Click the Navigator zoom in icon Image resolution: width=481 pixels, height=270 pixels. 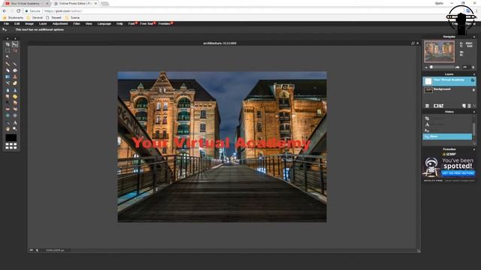tap(458, 67)
